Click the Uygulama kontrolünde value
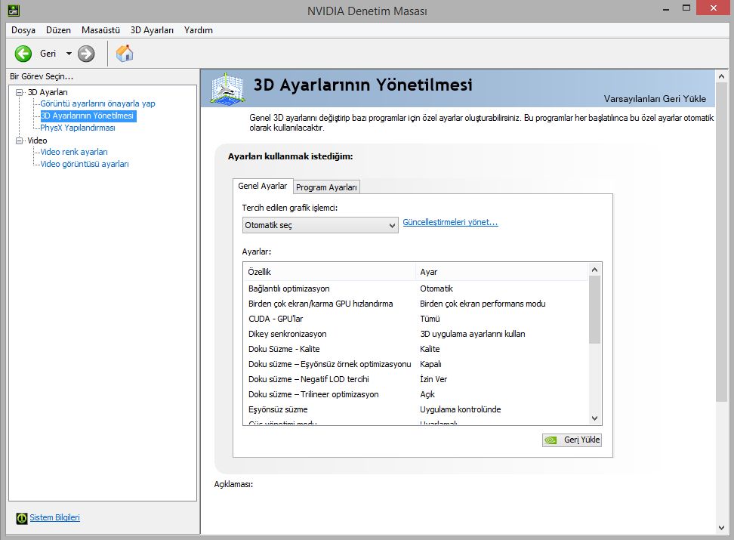The image size is (734, 540). pos(460,409)
